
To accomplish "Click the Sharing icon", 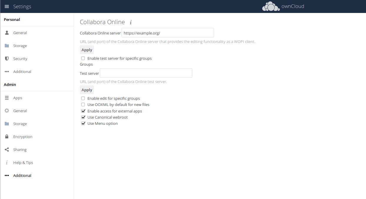I will [x=7, y=150].
